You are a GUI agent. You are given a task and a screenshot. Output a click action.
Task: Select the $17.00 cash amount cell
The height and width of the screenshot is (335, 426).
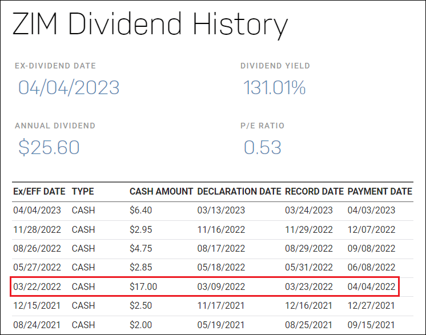pyautogui.click(x=143, y=286)
